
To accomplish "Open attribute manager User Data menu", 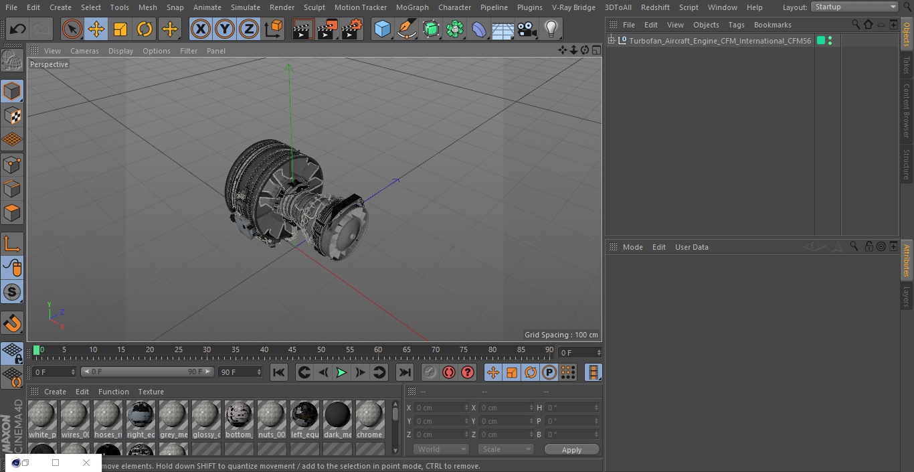I will pos(691,247).
